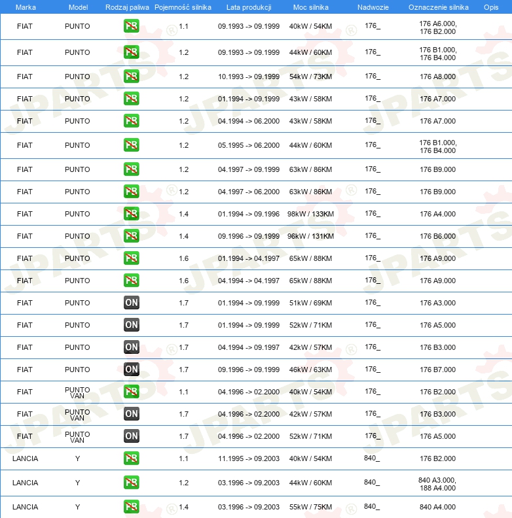512x518 pixels.
Task: Select the petrol icon in the 98kW / 133KM row
Action: 132,214
